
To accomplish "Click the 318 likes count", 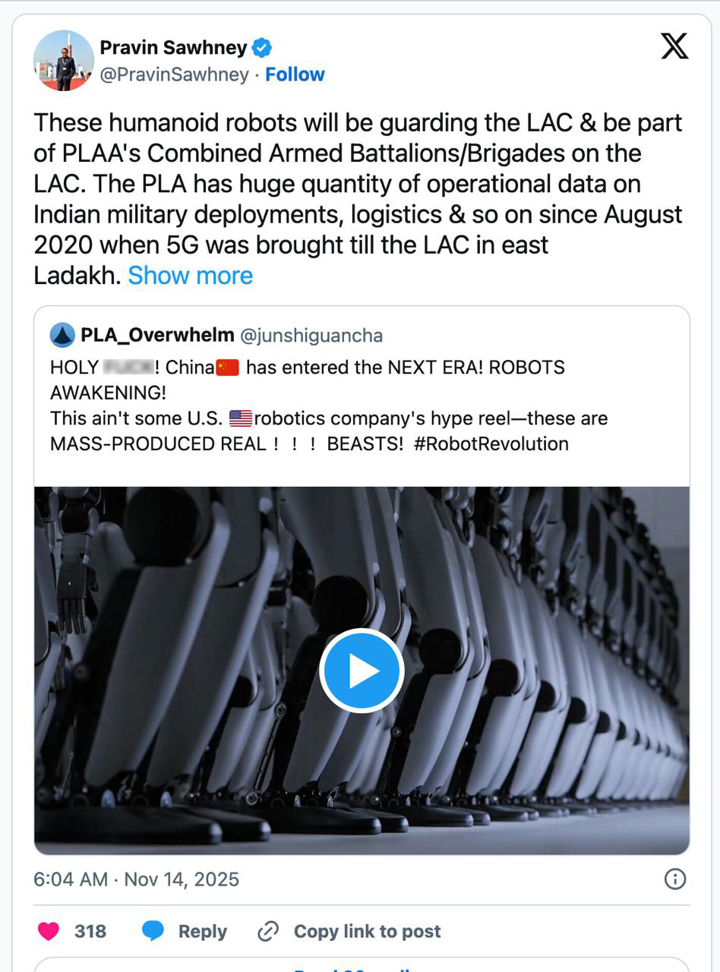I will (x=90, y=931).
